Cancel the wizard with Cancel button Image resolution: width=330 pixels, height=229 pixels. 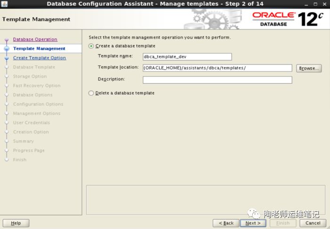[x=313, y=223]
